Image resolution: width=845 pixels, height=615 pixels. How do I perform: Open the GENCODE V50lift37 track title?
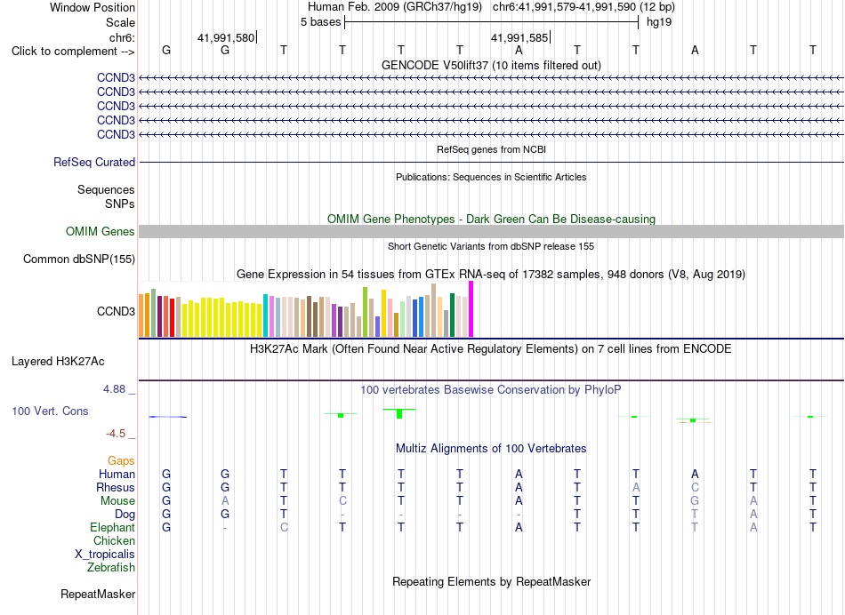[491, 65]
